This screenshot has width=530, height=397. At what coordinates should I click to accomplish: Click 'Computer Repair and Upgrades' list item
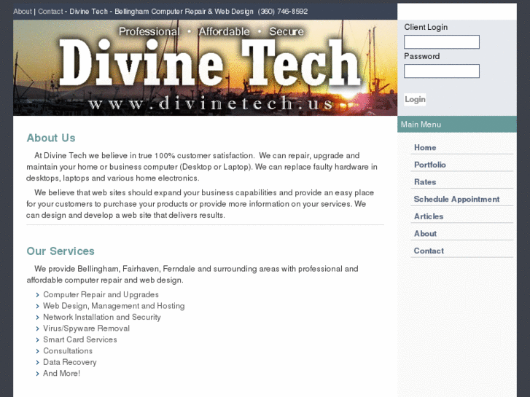click(101, 294)
